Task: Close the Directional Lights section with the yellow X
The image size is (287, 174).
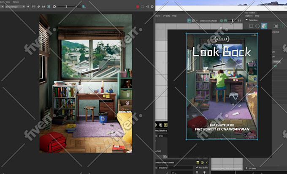Action: pos(207,162)
